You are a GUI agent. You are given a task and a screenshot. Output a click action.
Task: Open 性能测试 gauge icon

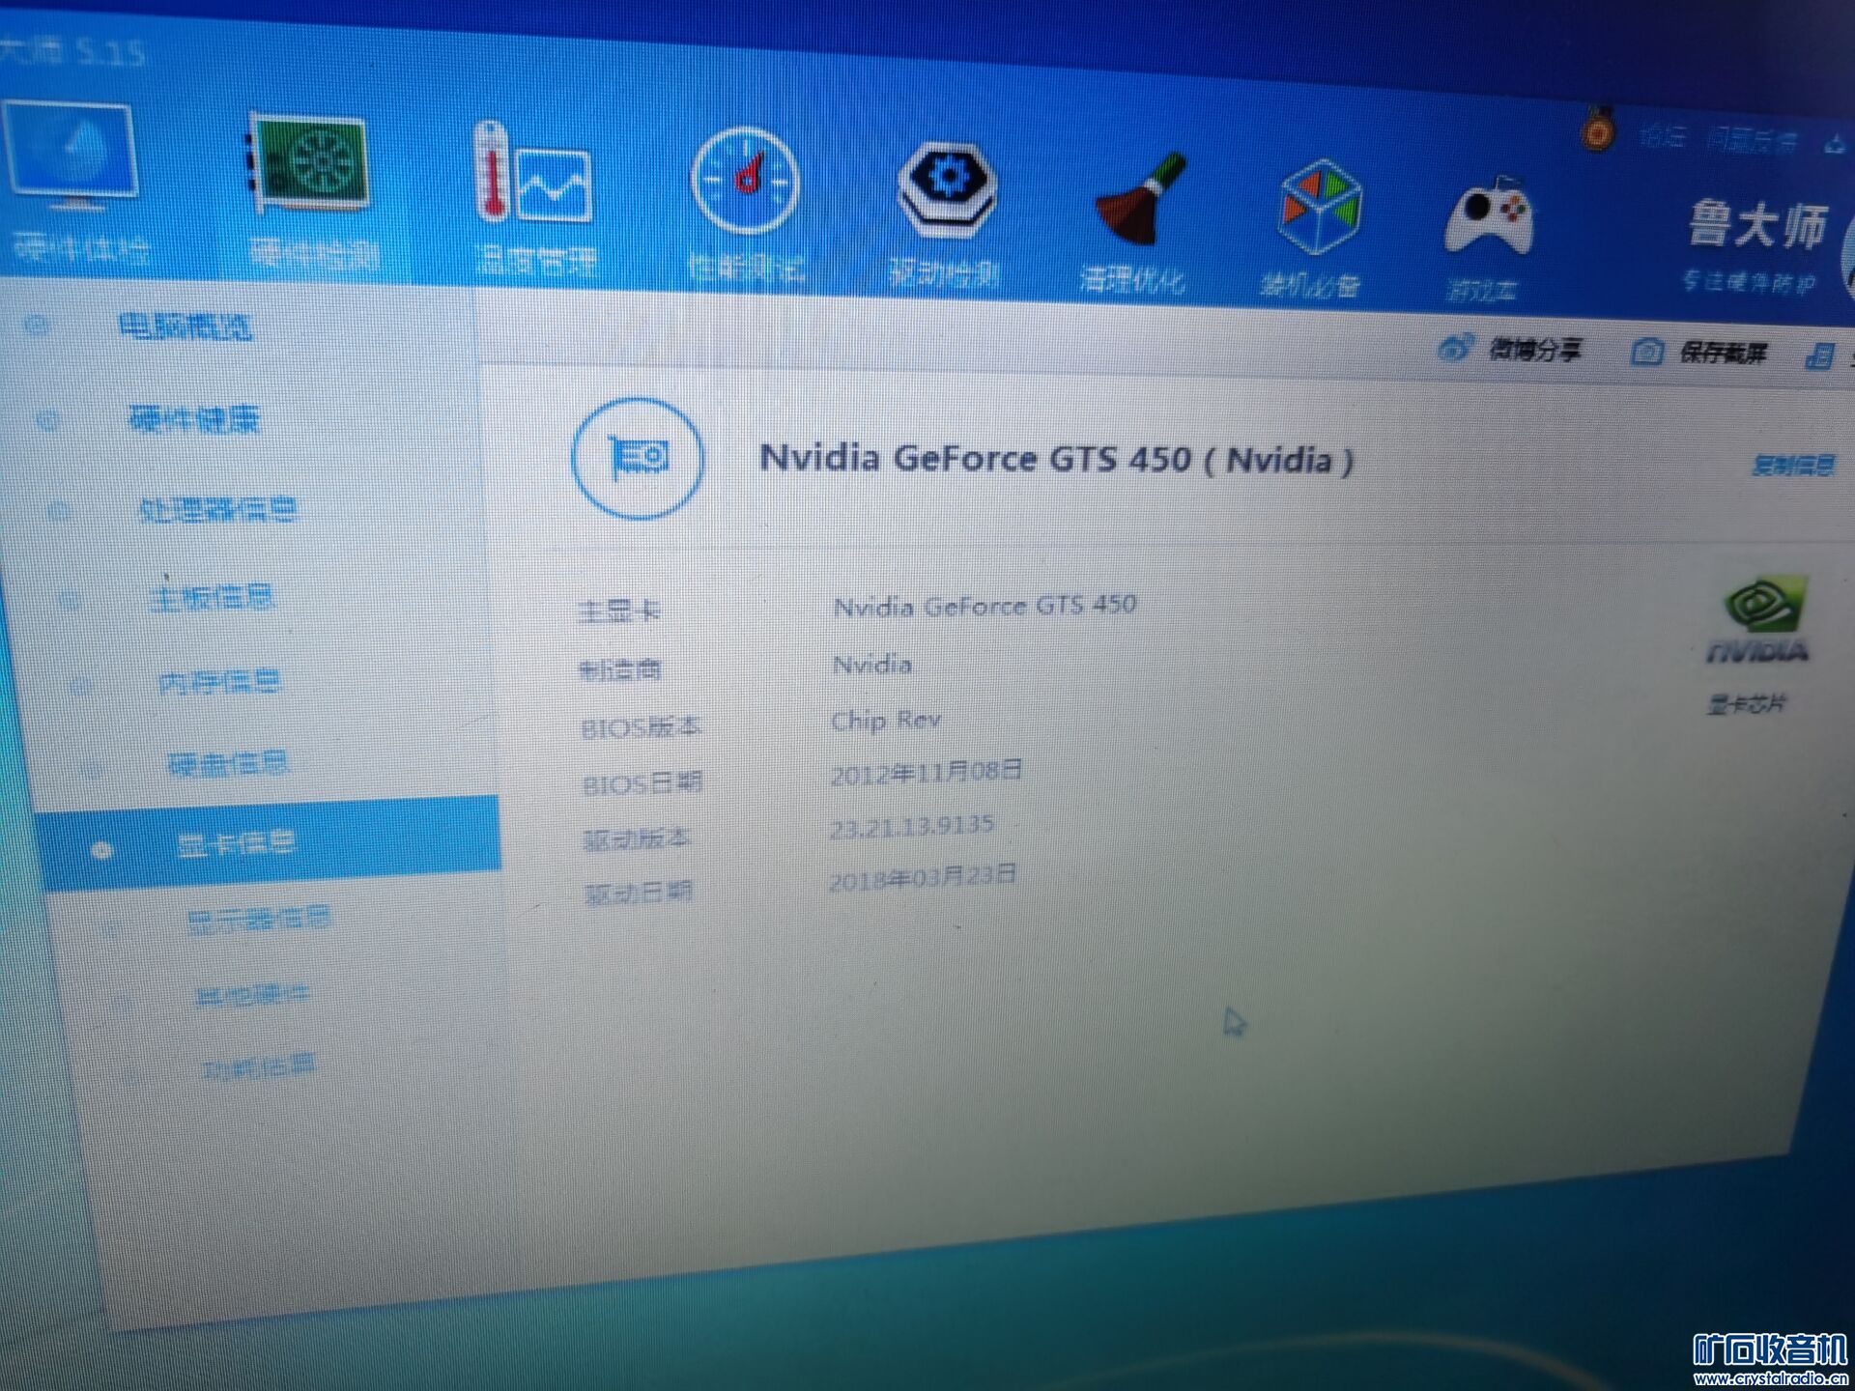[x=745, y=181]
